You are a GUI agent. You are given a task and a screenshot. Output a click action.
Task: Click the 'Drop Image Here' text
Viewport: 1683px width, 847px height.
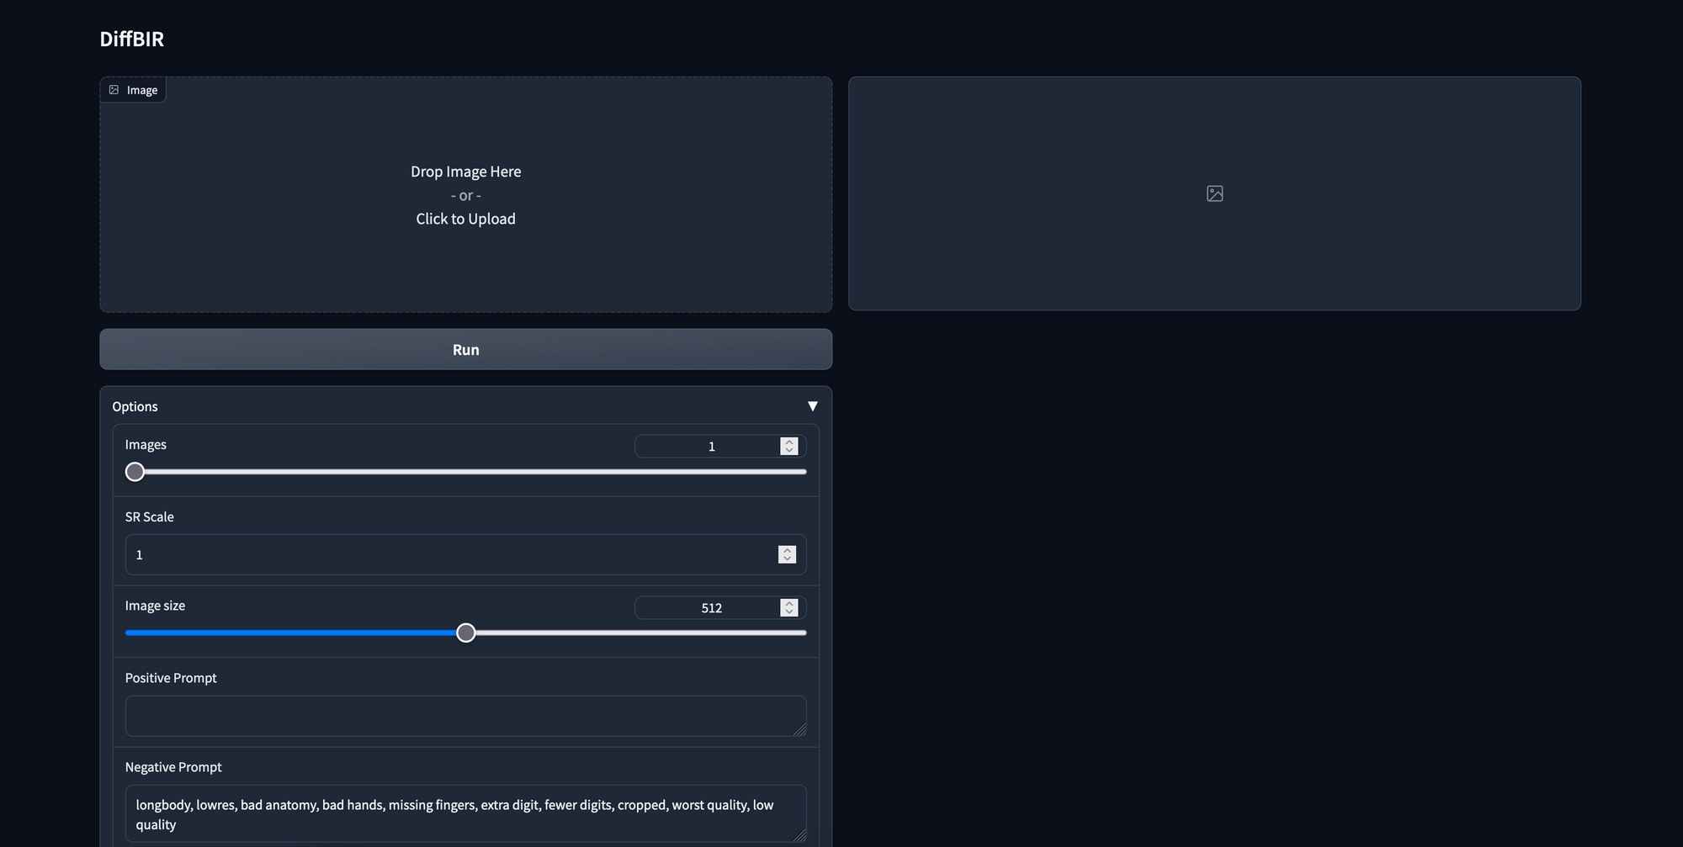pyautogui.click(x=465, y=172)
